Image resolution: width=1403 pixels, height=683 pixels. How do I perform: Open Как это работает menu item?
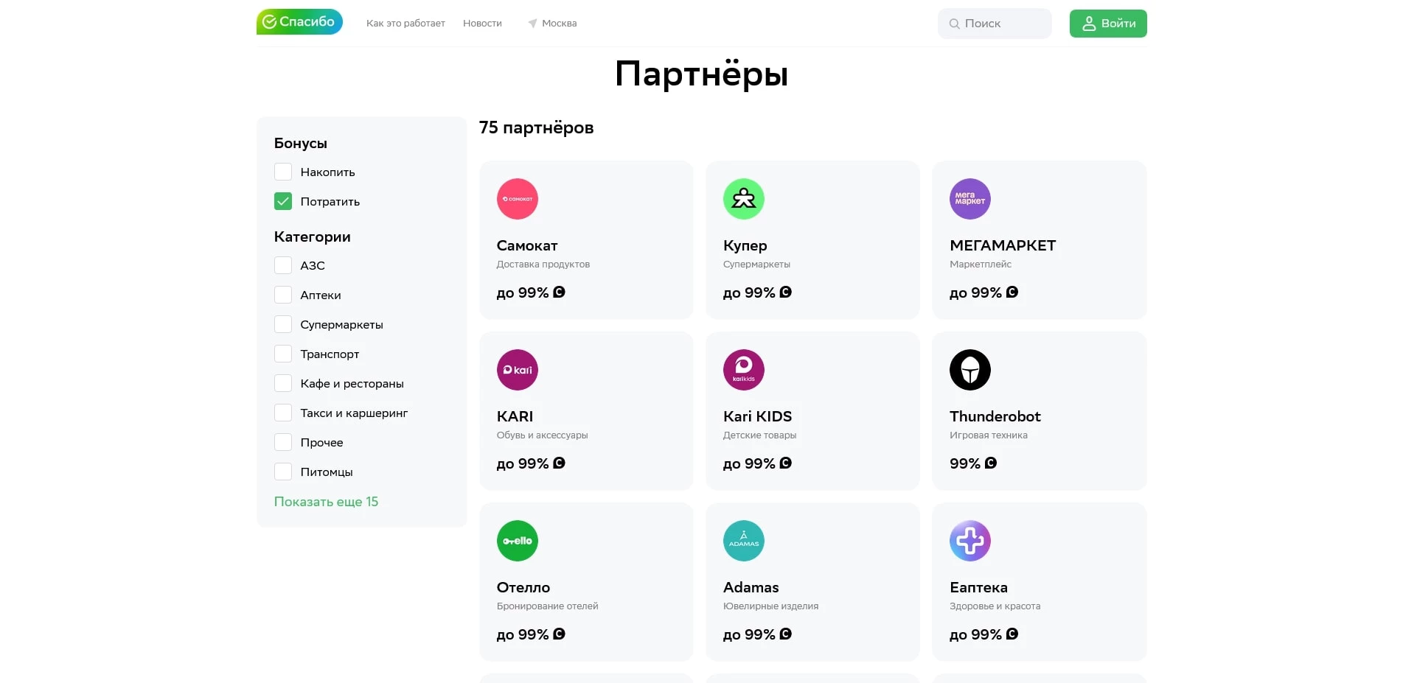pos(405,23)
